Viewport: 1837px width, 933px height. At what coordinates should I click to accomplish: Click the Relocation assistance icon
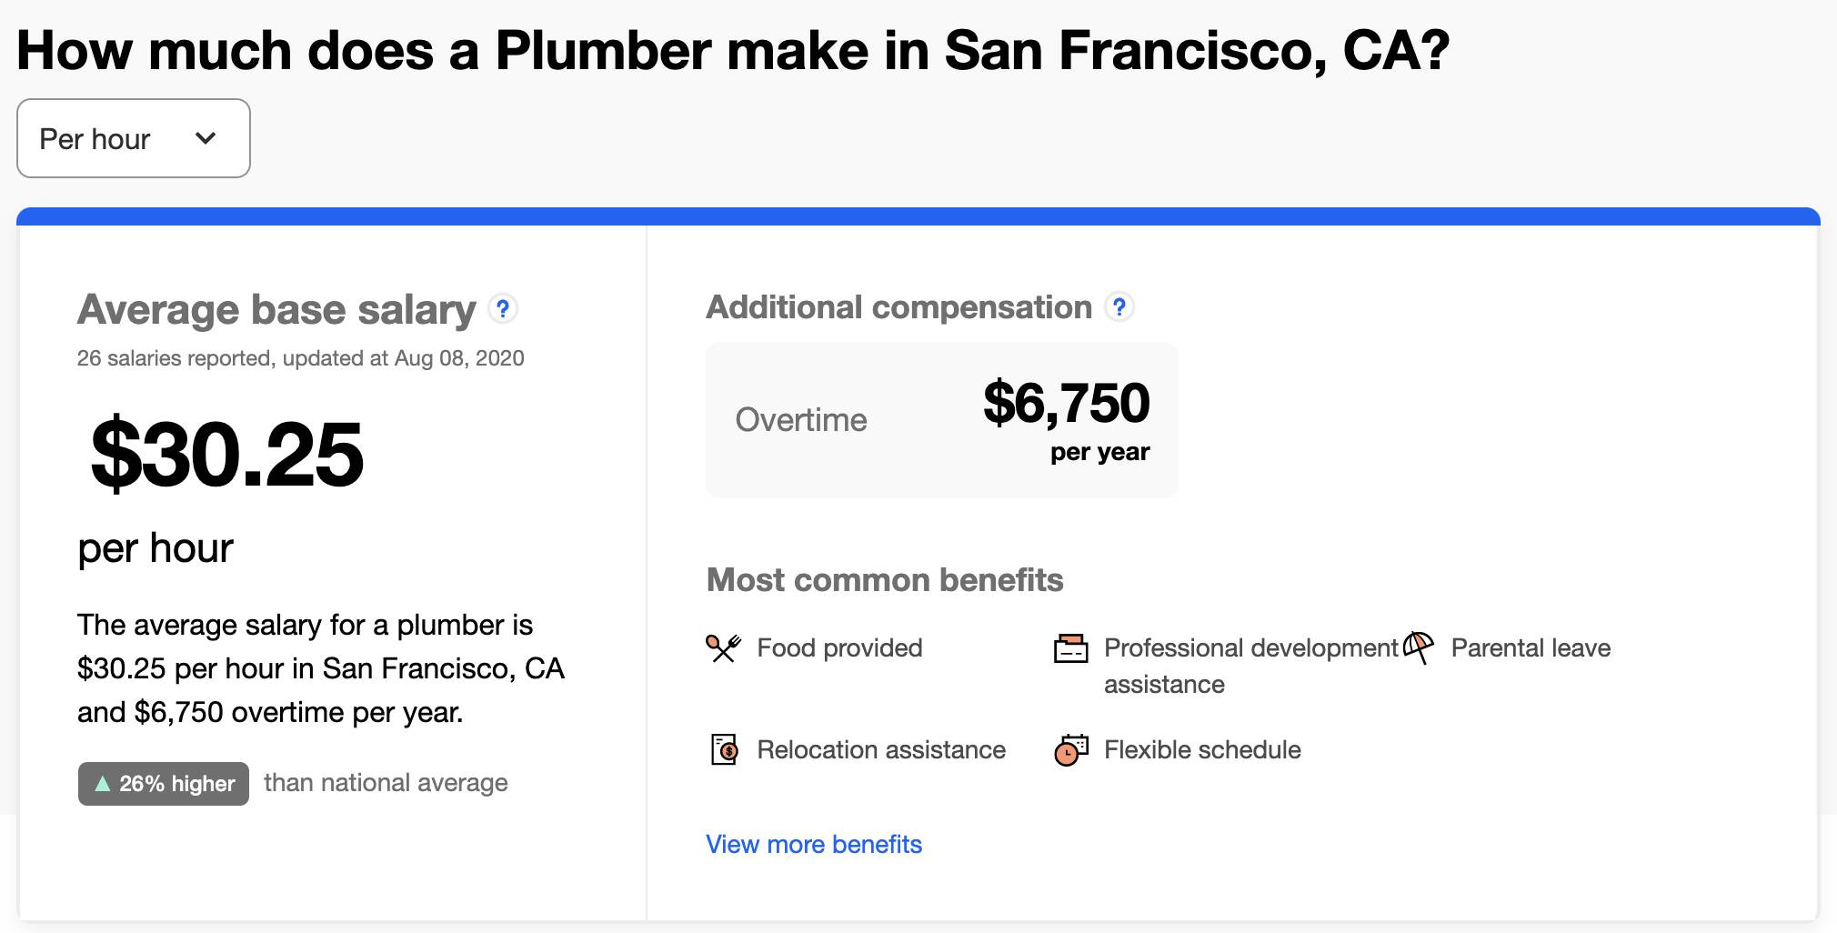click(724, 749)
